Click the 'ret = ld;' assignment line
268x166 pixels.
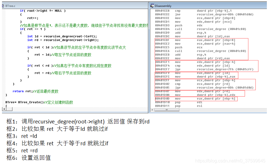[63, 55]
